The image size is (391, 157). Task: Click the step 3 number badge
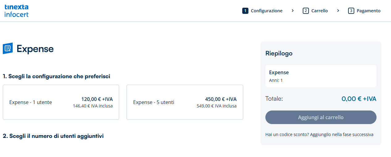coord(351,11)
